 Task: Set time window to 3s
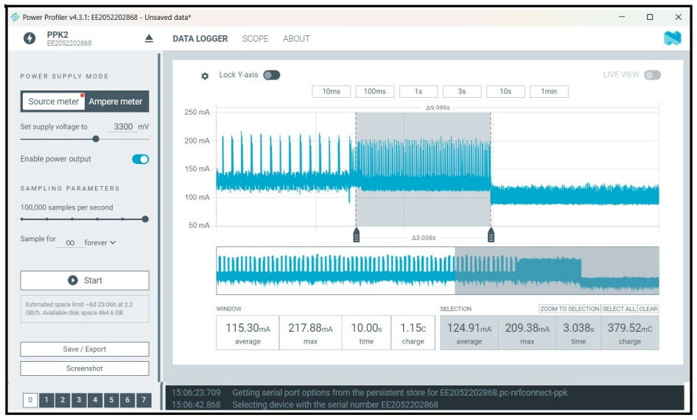[462, 91]
